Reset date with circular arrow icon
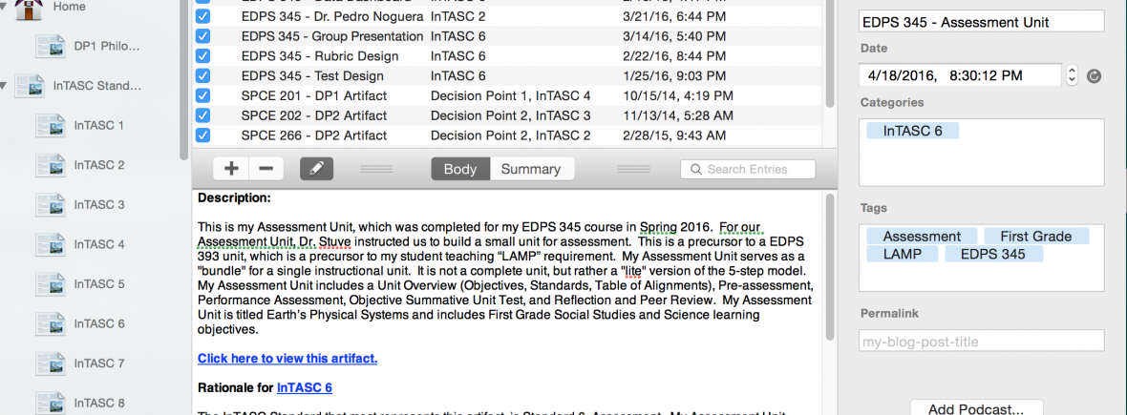 1095,75
